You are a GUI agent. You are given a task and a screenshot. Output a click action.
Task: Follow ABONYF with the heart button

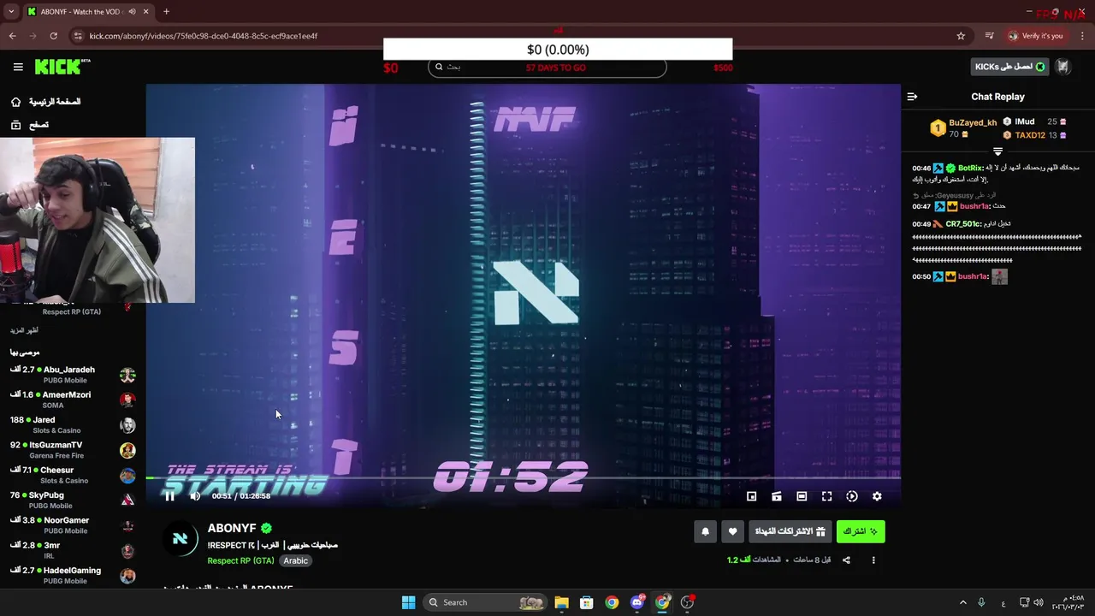pos(732,531)
